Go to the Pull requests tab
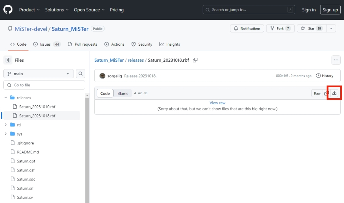The height and width of the screenshot is (203, 344). coord(82,44)
